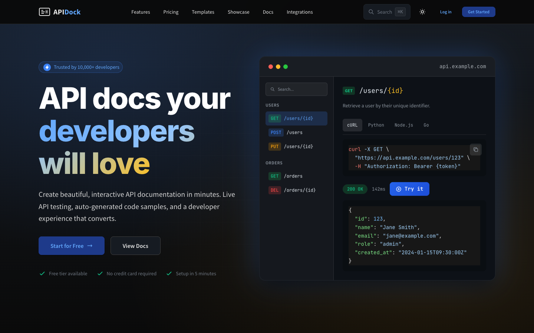This screenshot has height=333, width=534.
Task: Click the magnifier icon in header search
Action: click(371, 12)
